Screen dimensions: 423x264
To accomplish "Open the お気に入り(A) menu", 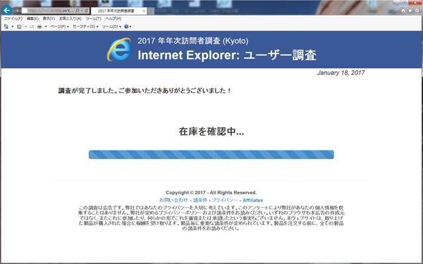I will point(70,18).
